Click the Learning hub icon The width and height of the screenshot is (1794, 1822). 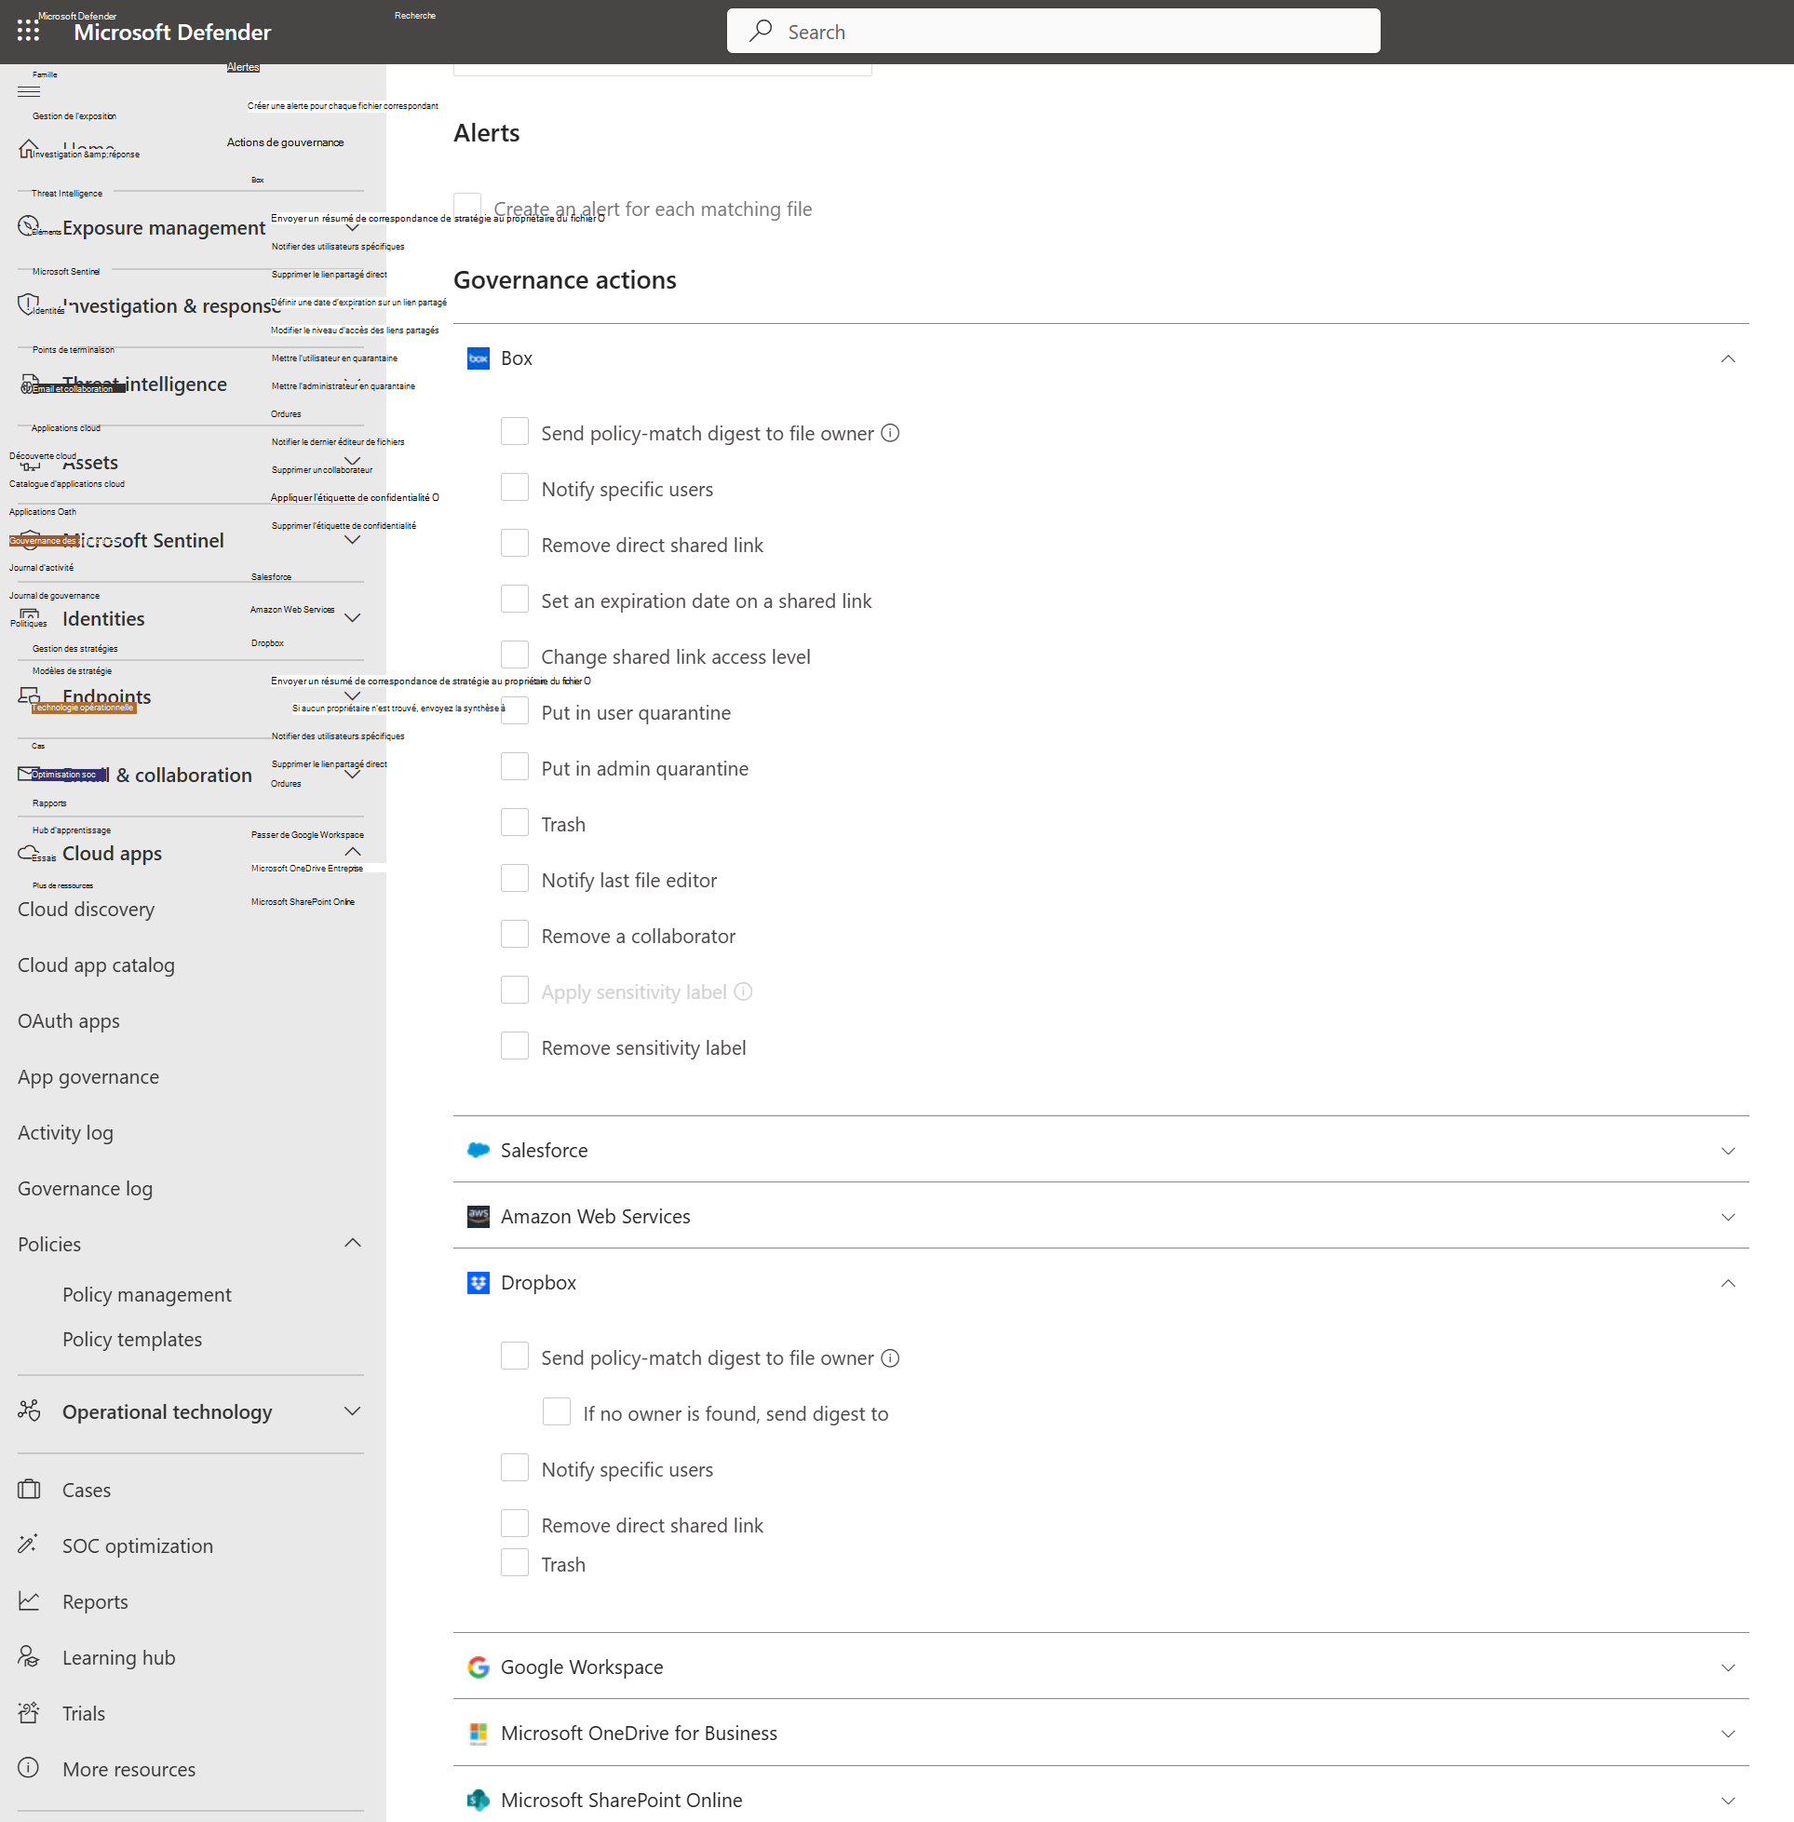click(29, 1656)
